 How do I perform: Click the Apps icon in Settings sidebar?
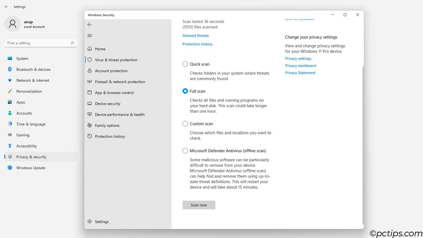10,102
